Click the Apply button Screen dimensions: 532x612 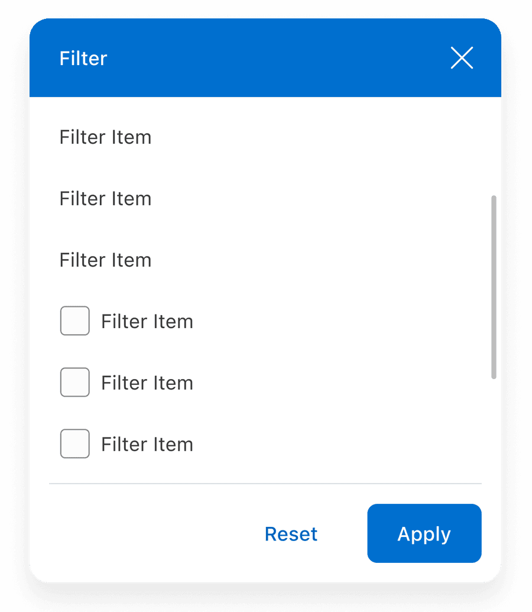click(424, 533)
